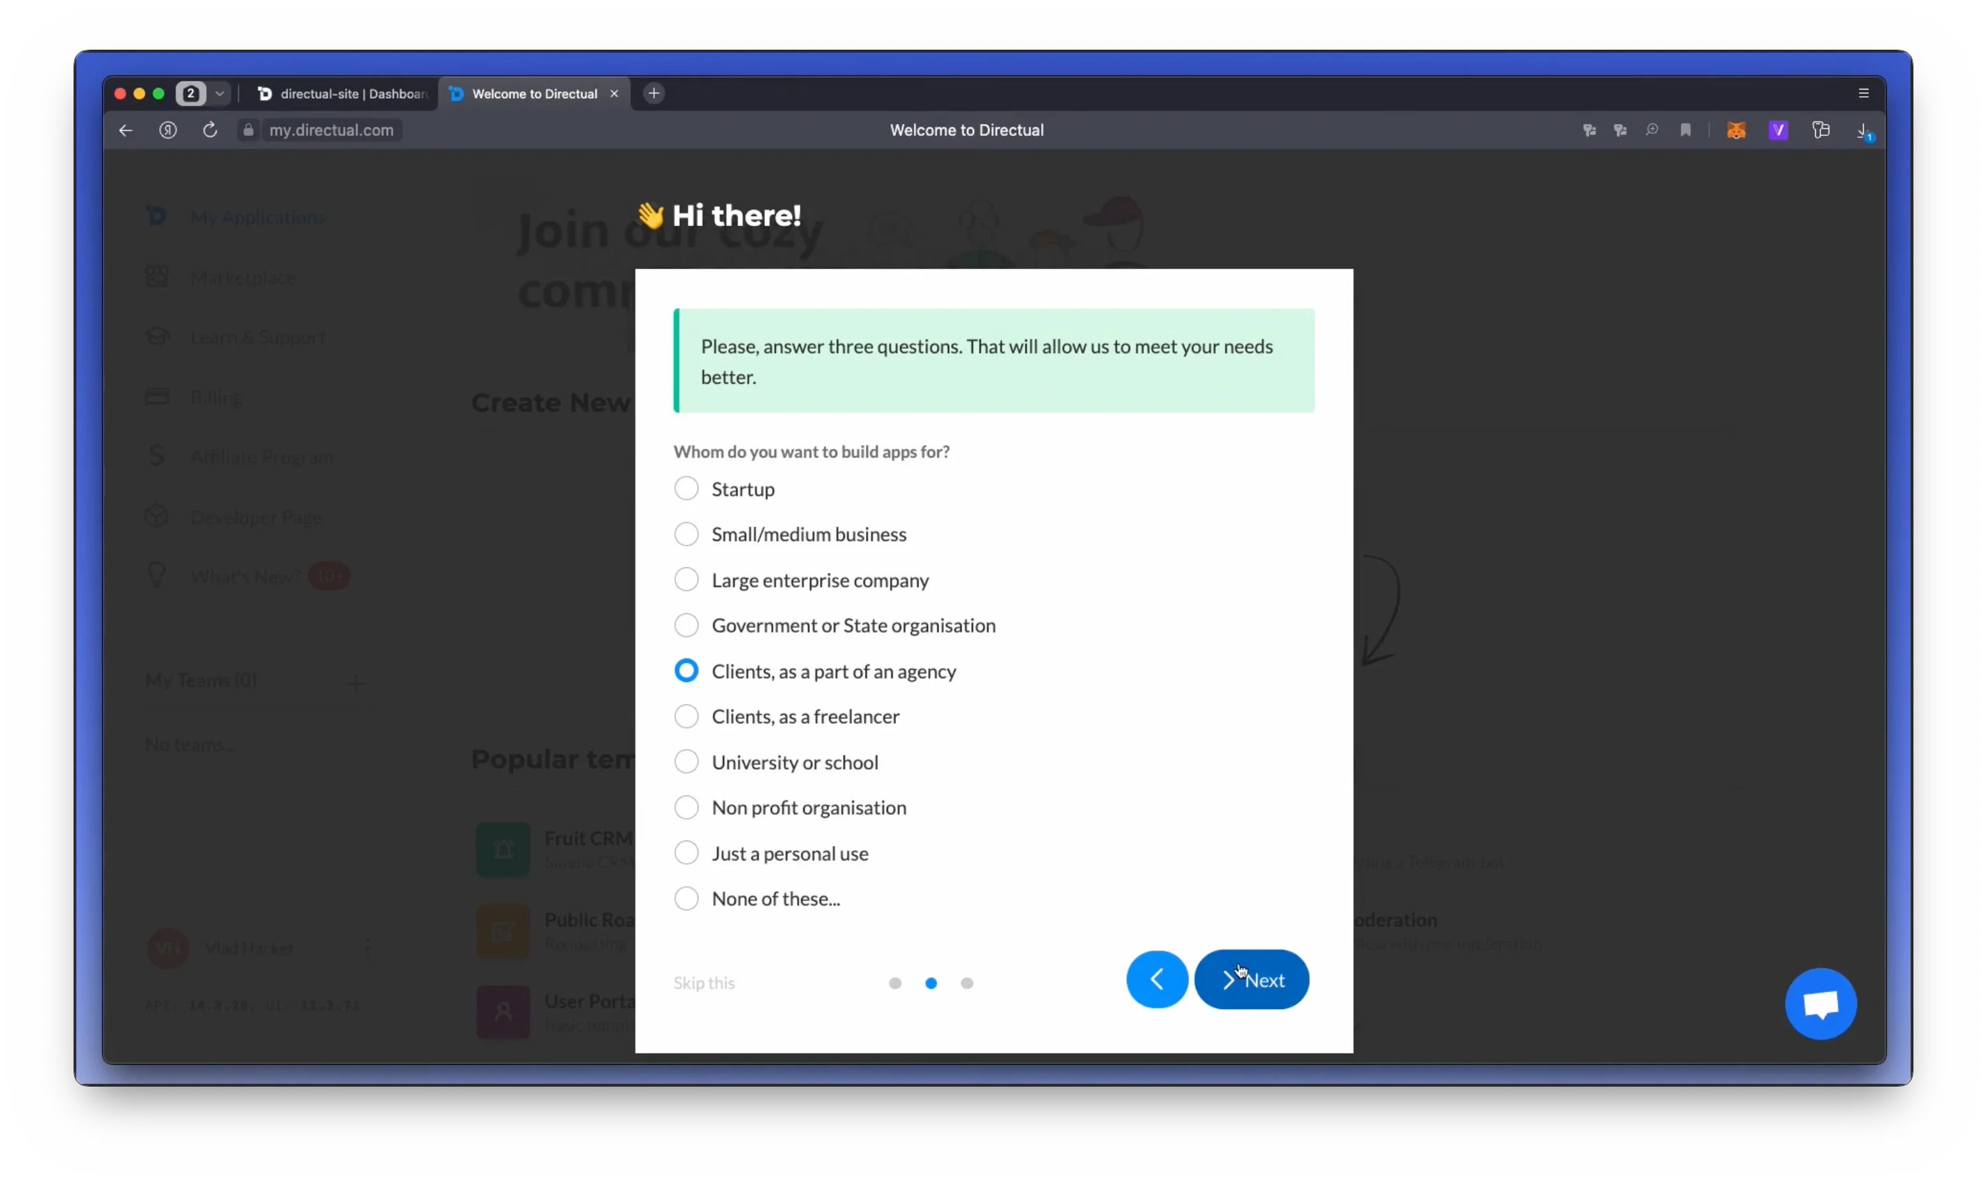1987x1184 pixels.
Task: Select the Startup radio option
Action: [686, 489]
